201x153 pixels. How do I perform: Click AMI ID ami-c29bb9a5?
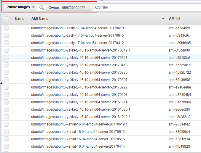(180, 43)
